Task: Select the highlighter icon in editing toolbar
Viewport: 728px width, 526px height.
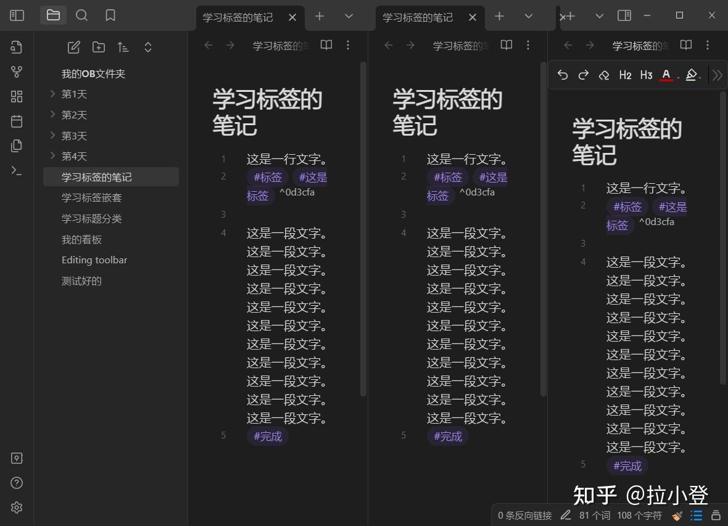Action: pos(690,75)
